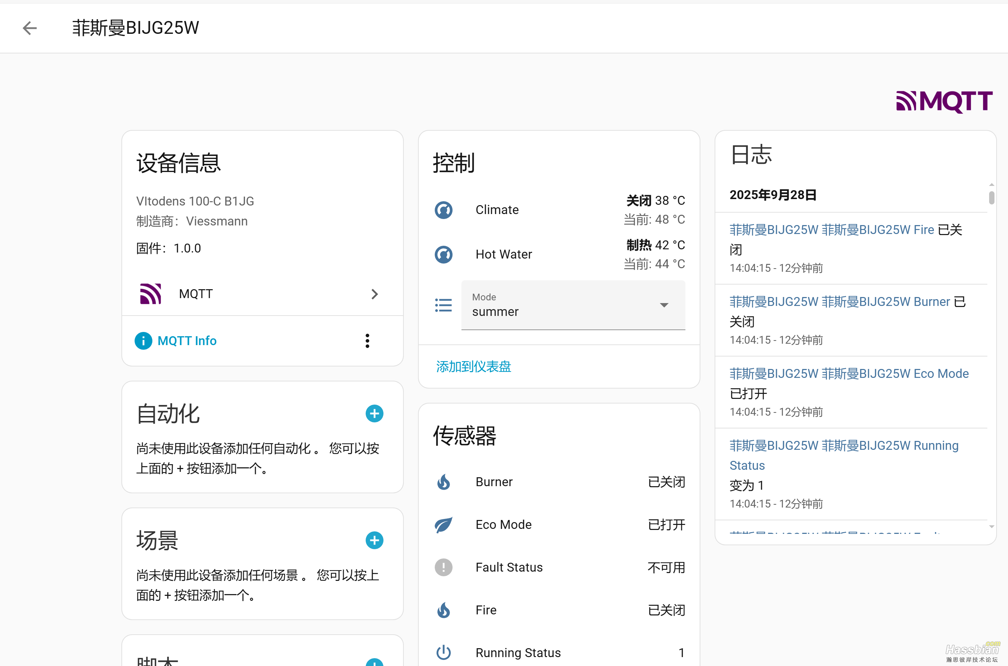Image resolution: width=1008 pixels, height=666 pixels.
Task: Open the MQTT integration row
Action: point(262,294)
